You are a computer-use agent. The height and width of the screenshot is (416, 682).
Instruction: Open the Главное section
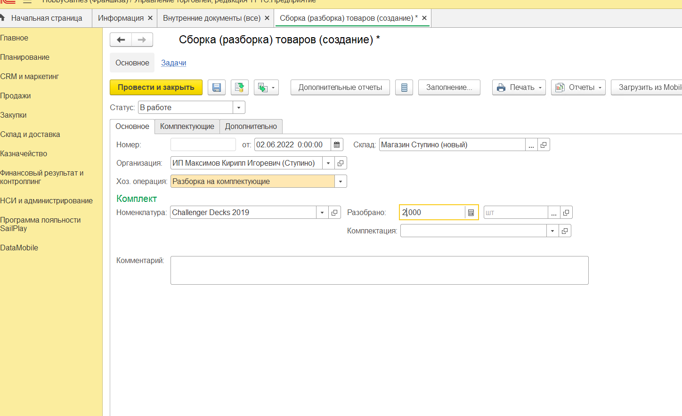pyautogui.click(x=14, y=38)
